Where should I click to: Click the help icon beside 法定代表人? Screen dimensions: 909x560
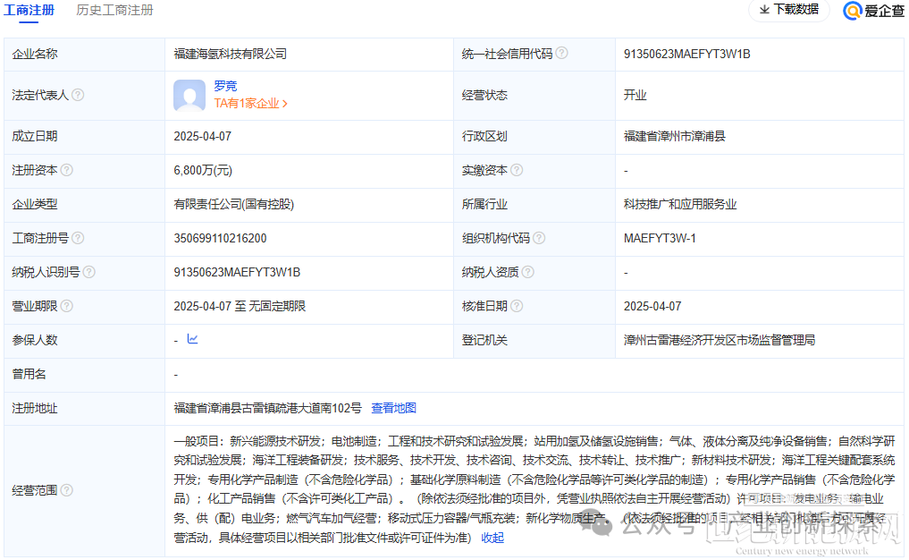coord(80,95)
